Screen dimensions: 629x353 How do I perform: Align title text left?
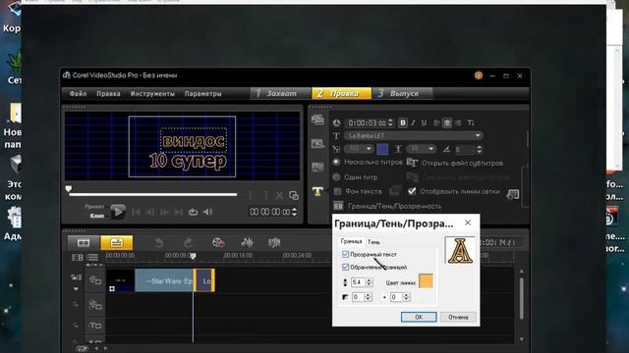pos(436,123)
